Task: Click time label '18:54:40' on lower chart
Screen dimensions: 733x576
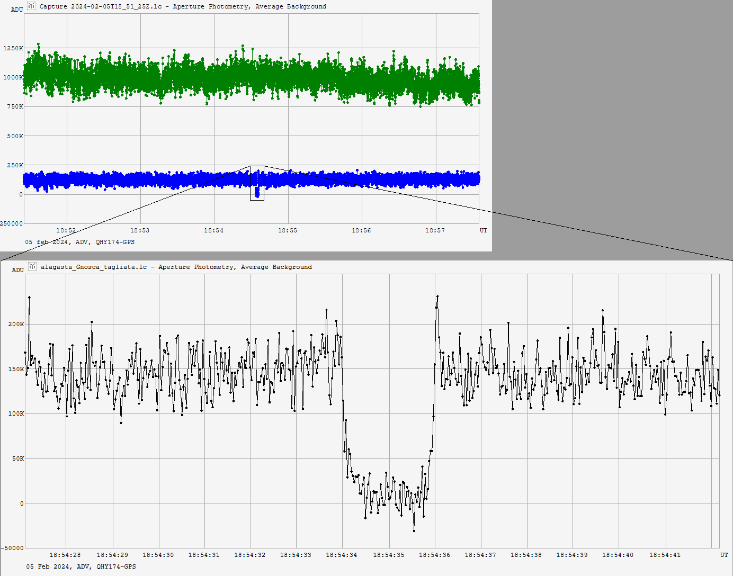Action: pyautogui.click(x=618, y=555)
